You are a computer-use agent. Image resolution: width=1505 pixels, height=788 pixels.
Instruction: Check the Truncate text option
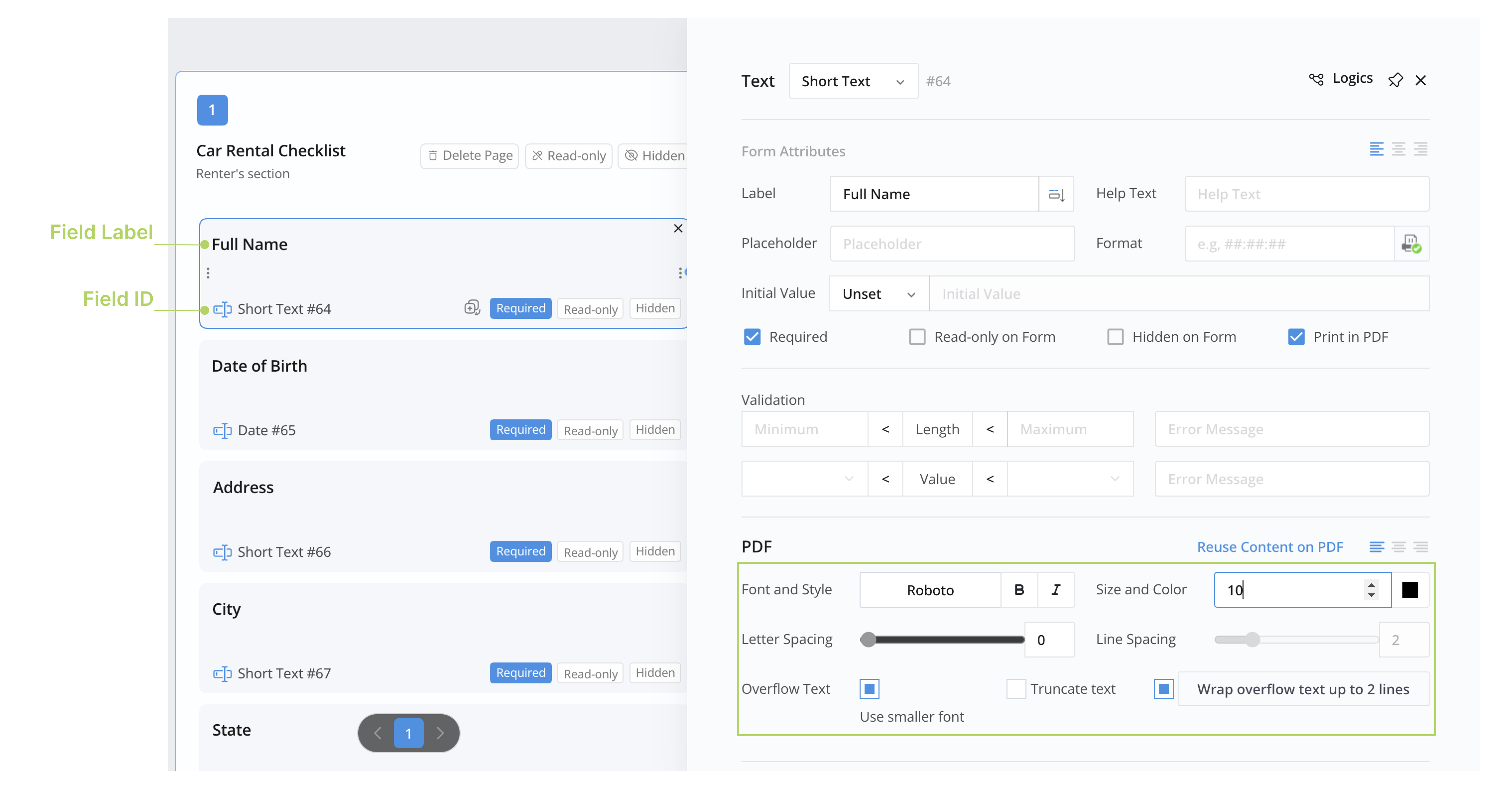tap(1016, 689)
